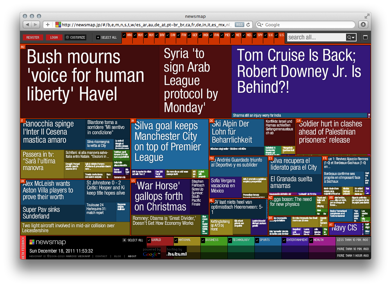Screen dimensions: 391x287
Task: Open the Customize gear option
Action: [x=75, y=37]
